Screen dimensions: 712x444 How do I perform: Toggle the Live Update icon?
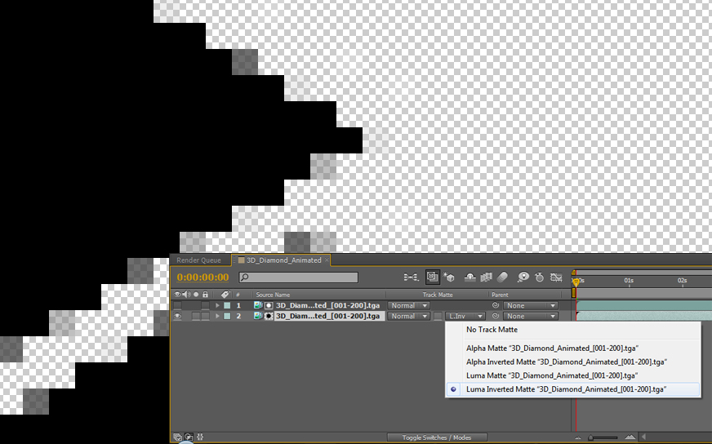click(x=432, y=277)
